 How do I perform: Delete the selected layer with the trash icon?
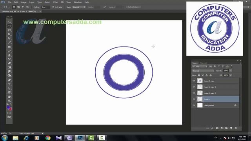point(236,128)
